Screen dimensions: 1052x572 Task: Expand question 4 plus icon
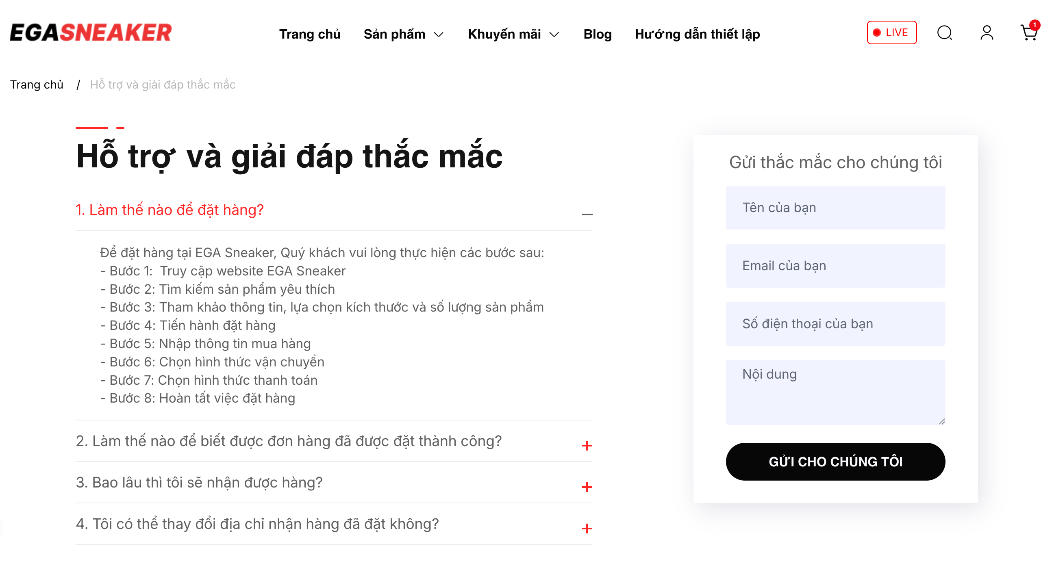click(587, 528)
